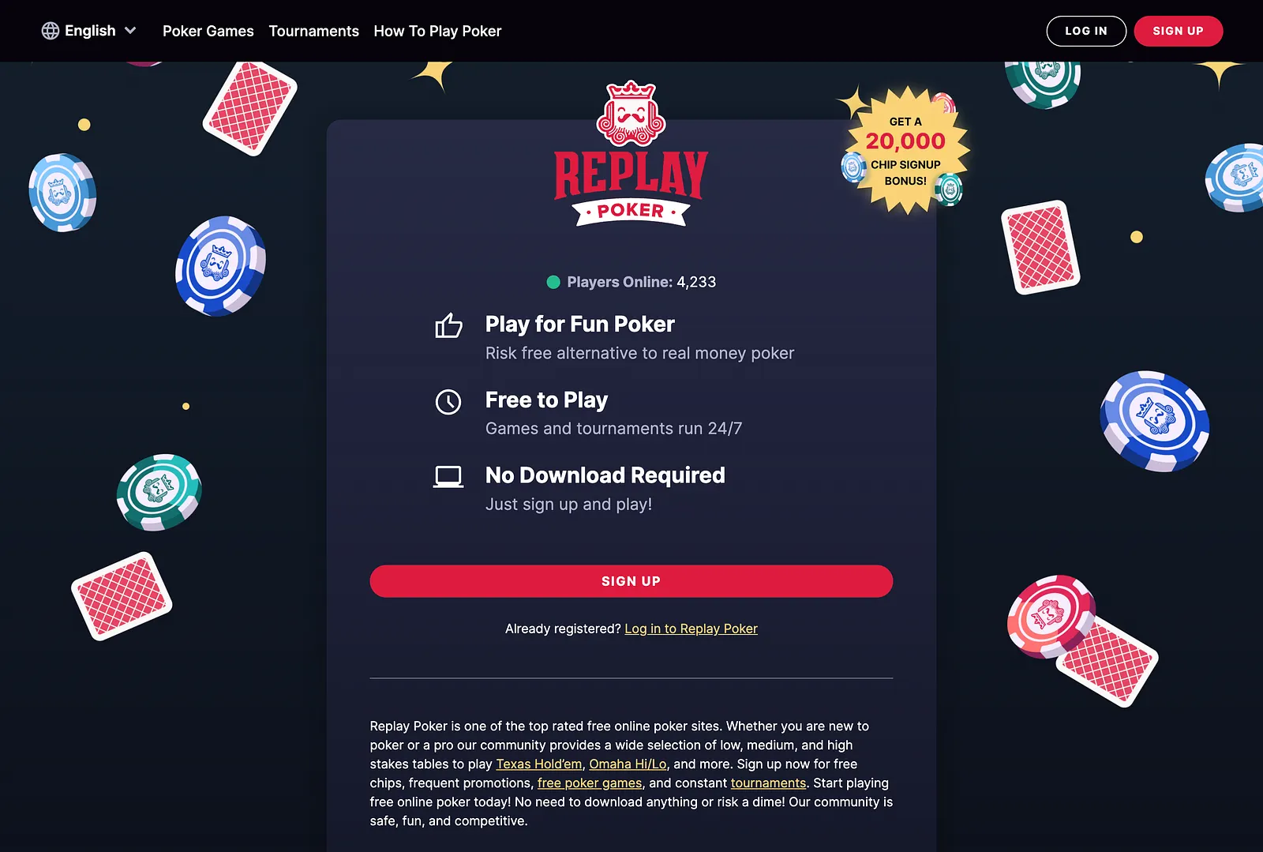Expand the English language dropdown chevron

pyautogui.click(x=130, y=31)
